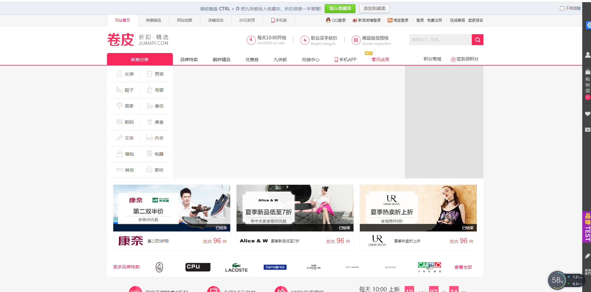Image resolution: width=591 pixels, height=292 pixels.
Task: Open 手机APP in navigation
Action: point(345,60)
